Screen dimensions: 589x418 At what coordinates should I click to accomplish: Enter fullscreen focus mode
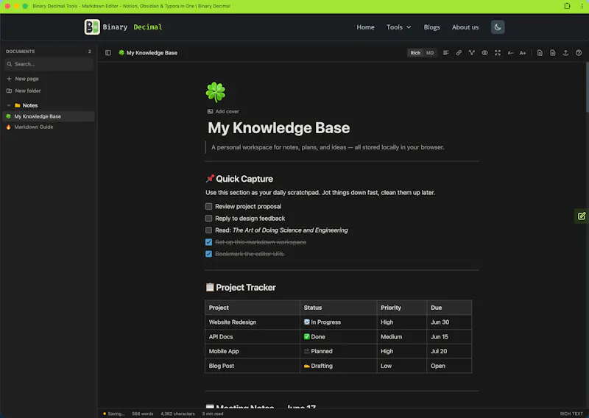(x=498, y=53)
